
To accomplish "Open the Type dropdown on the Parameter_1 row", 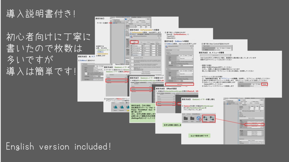I will tap(146, 55).
